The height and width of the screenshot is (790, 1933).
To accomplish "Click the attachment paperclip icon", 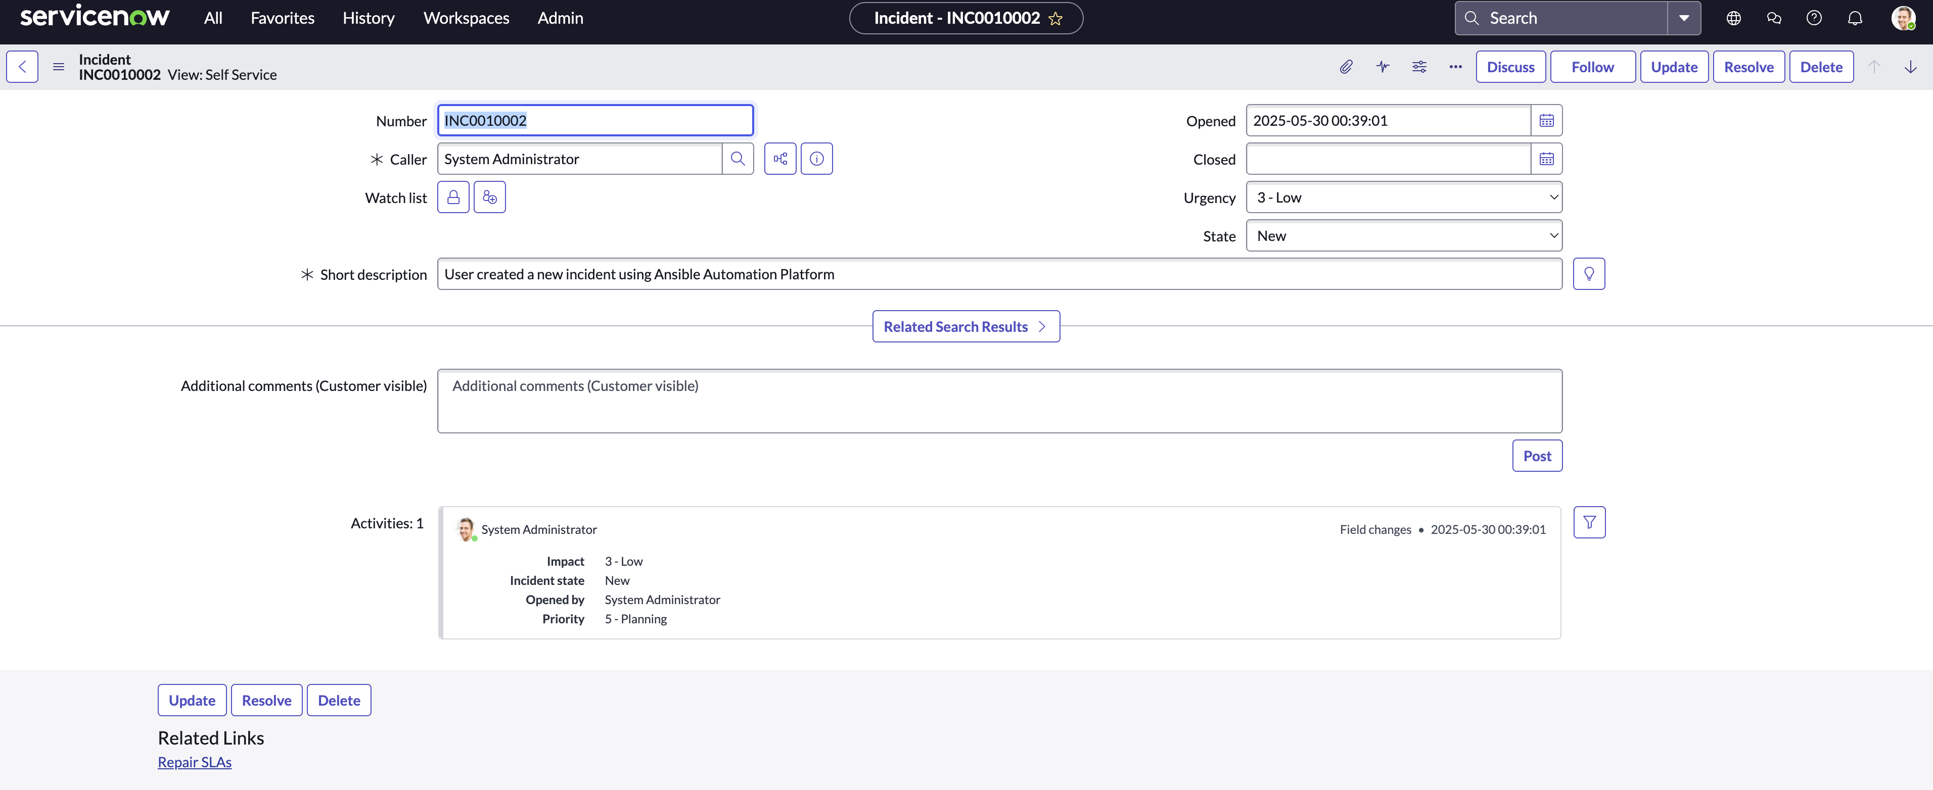I will (1346, 67).
